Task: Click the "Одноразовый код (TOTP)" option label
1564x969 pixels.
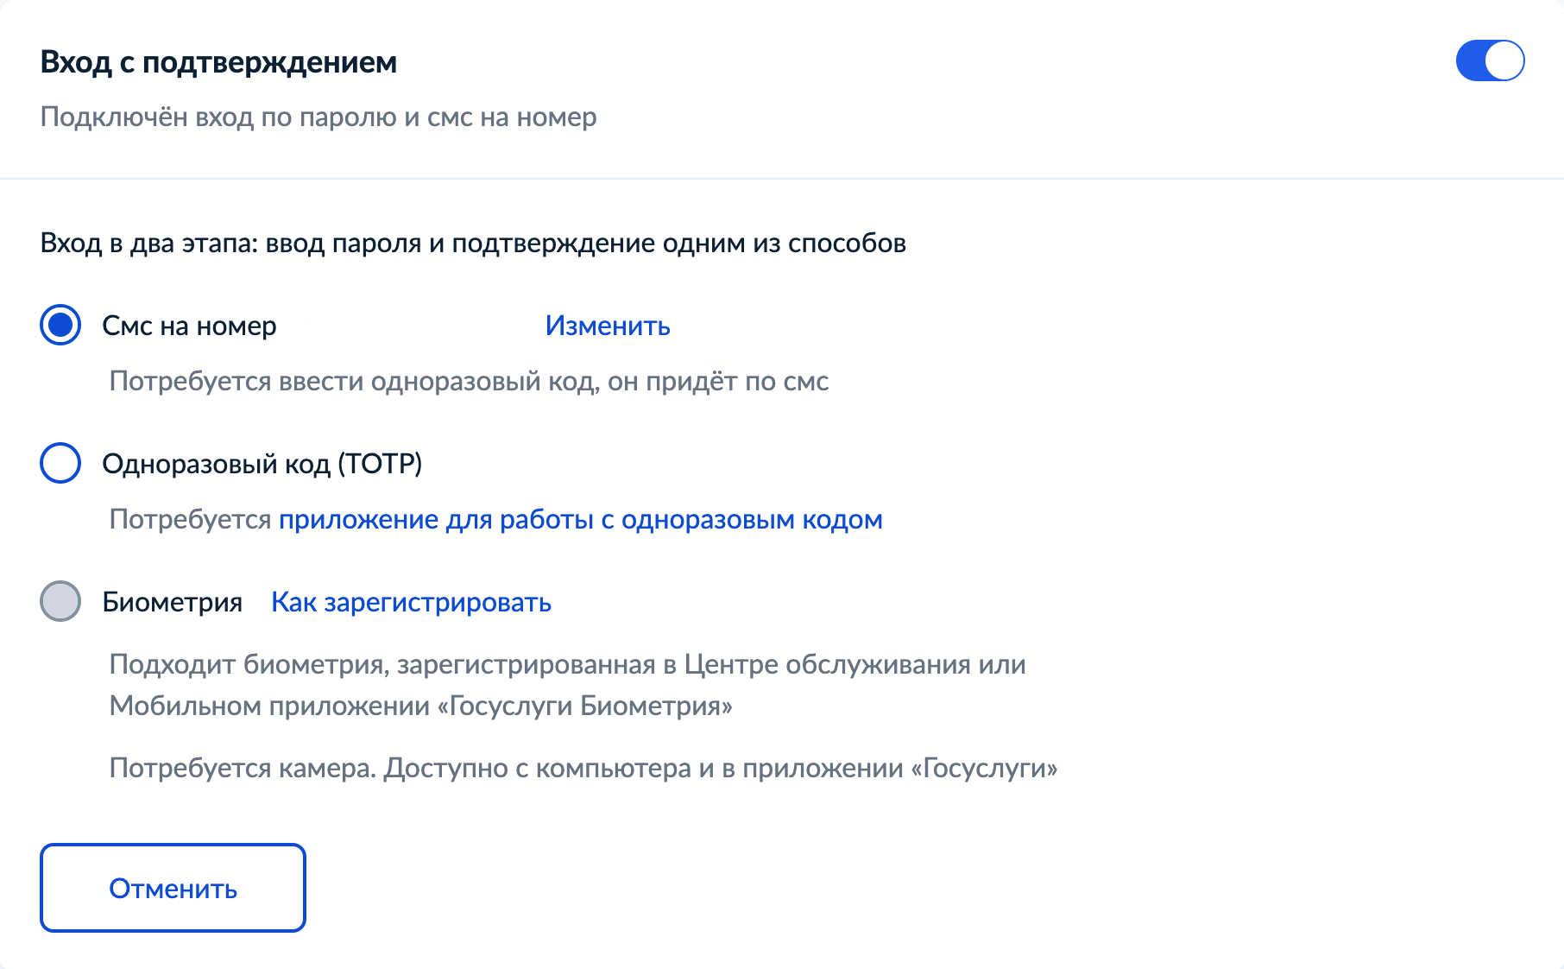Action: [262, 465]
